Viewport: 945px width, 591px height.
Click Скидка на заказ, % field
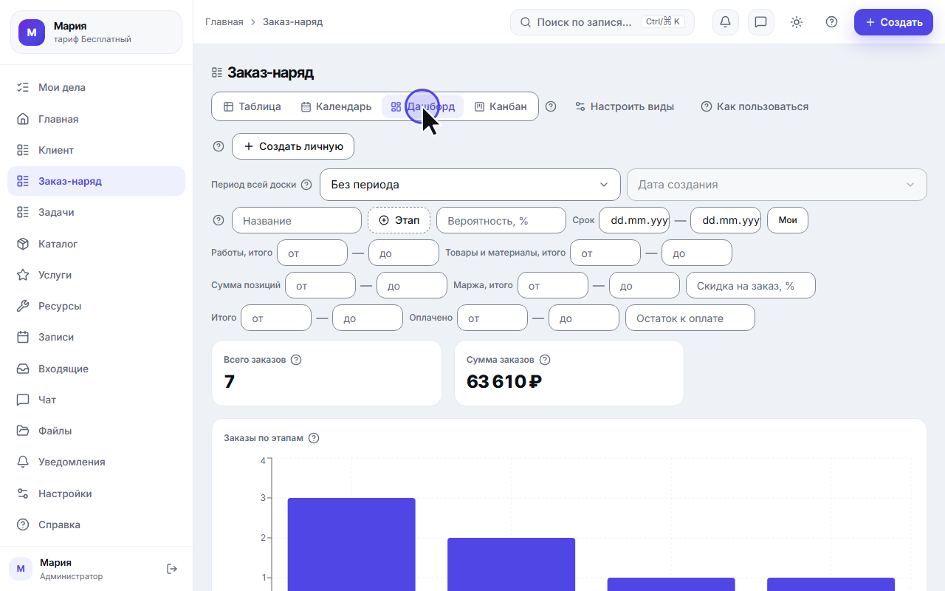(x=751, y=285)
